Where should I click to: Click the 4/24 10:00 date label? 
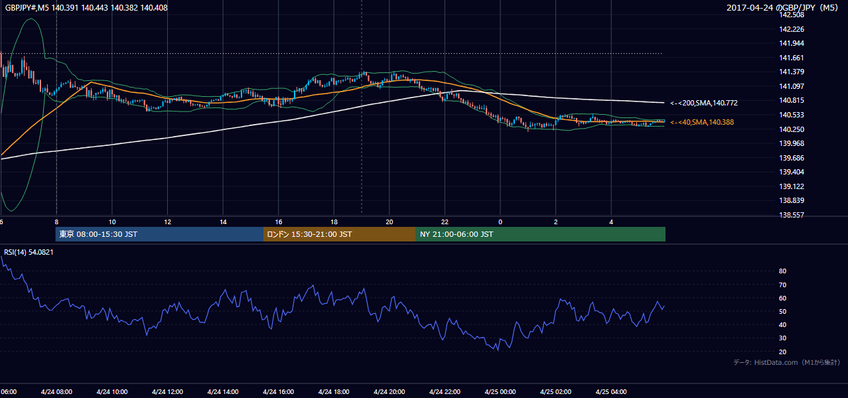(x=111, y=391)
